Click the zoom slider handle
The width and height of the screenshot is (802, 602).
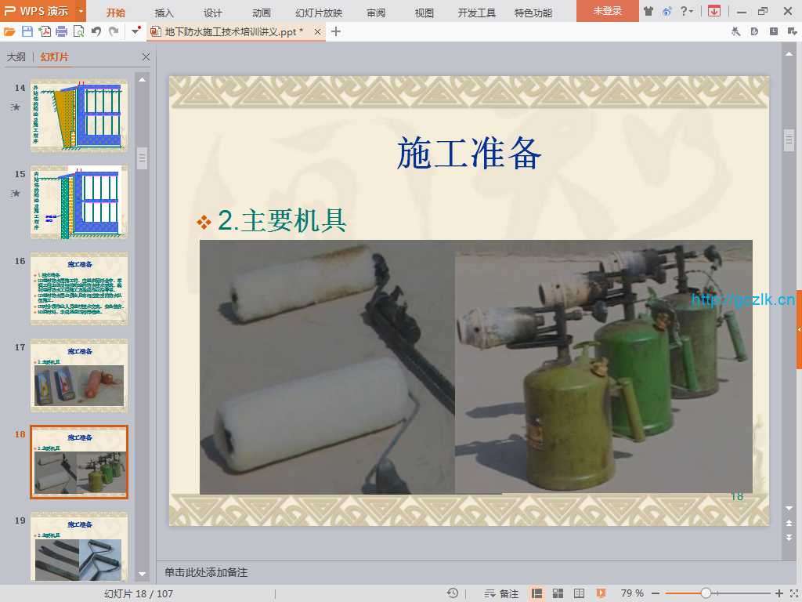tap(706, 593)
